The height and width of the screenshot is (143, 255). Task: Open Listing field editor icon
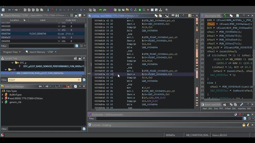173,16
